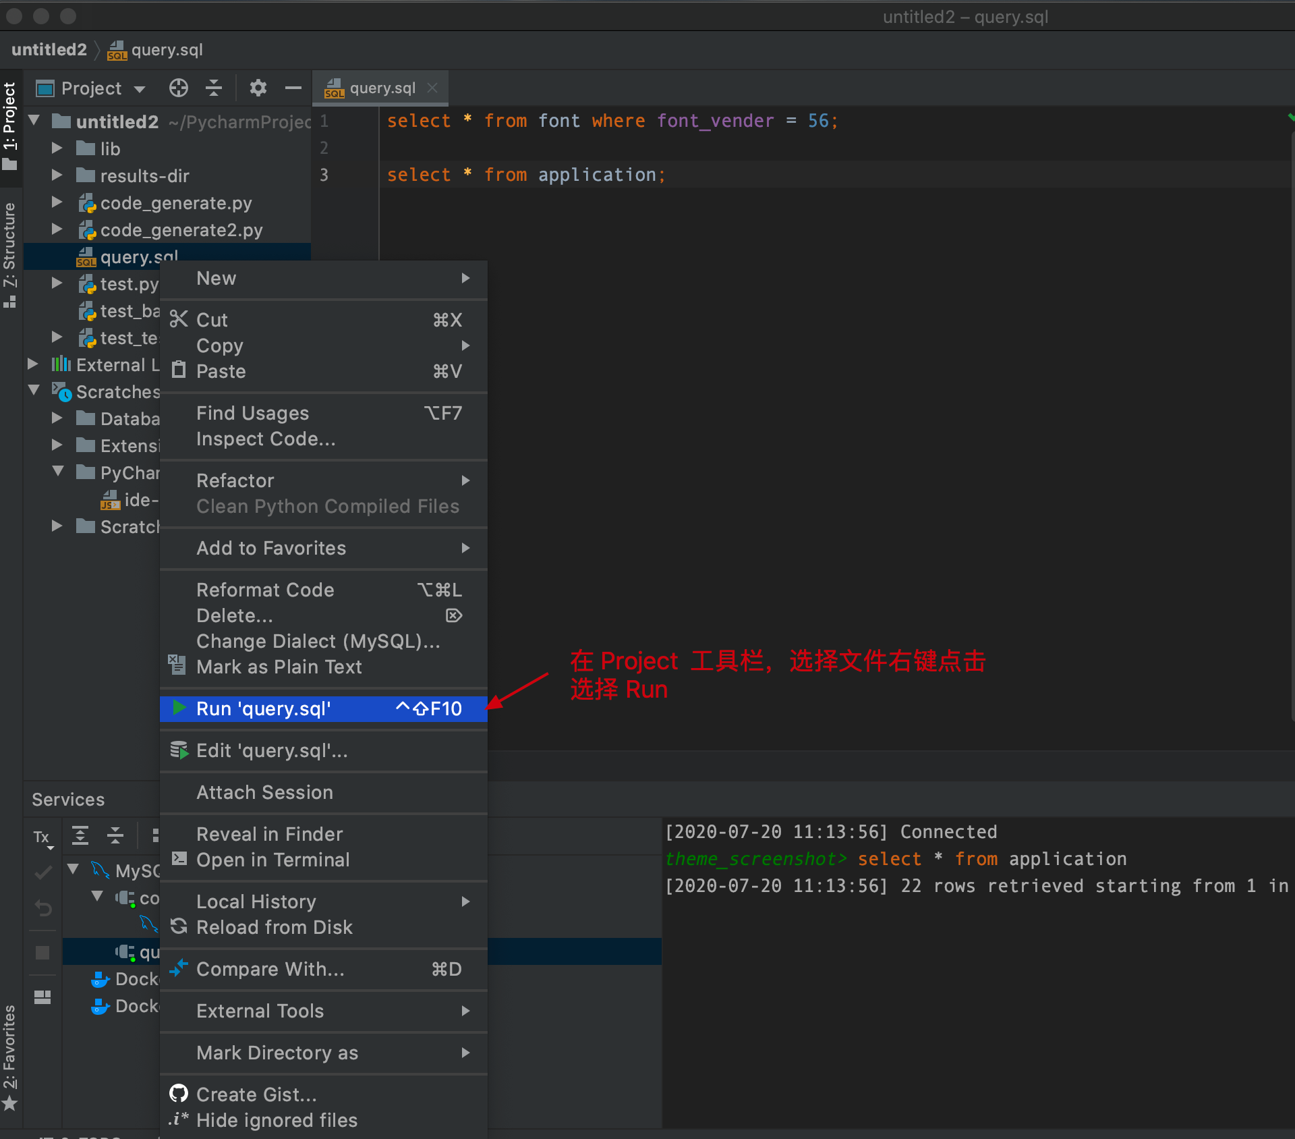Expand External Libraries node
The width and height of the screenshot is (1295, 1139).
click(x=32, y=364)
